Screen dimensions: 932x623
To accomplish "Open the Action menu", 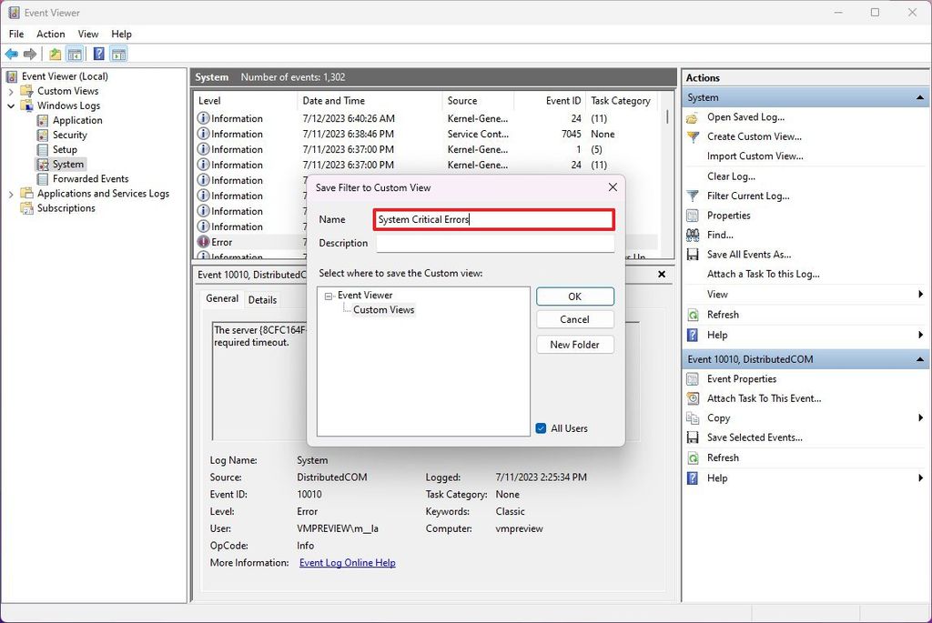I will 50,34.
